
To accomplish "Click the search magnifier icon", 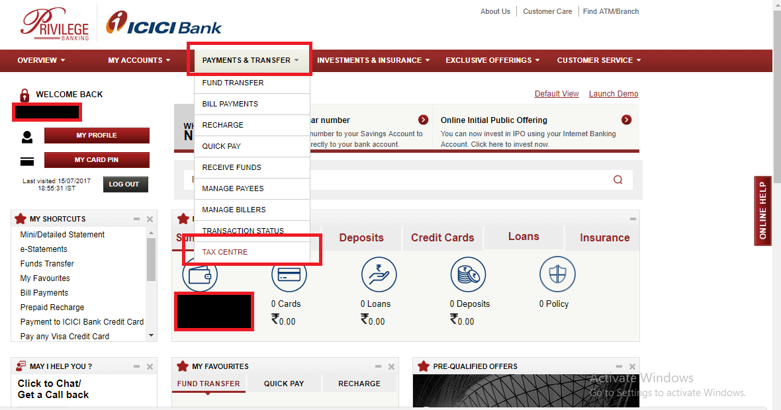I will 618,180.
